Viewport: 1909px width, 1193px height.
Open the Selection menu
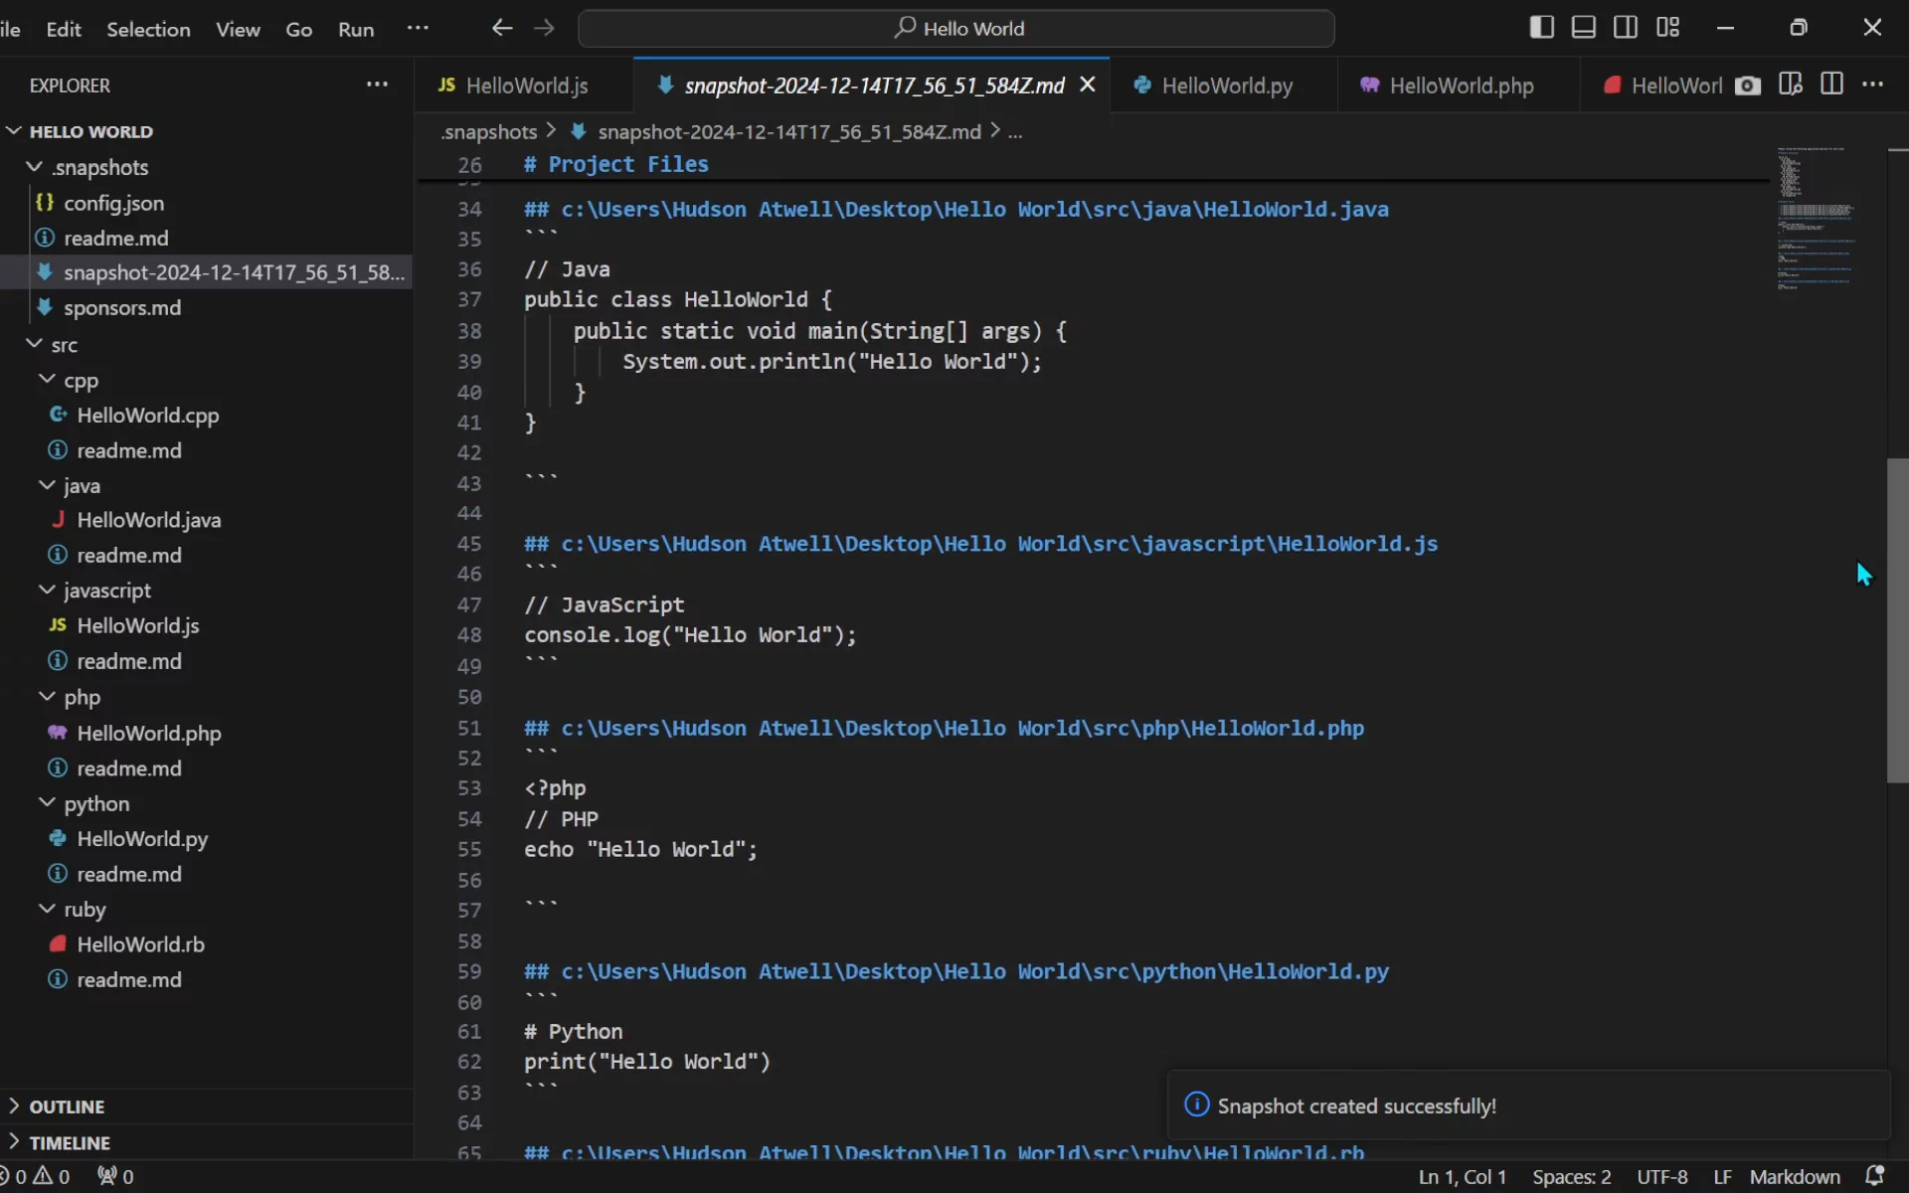[148, 29]
